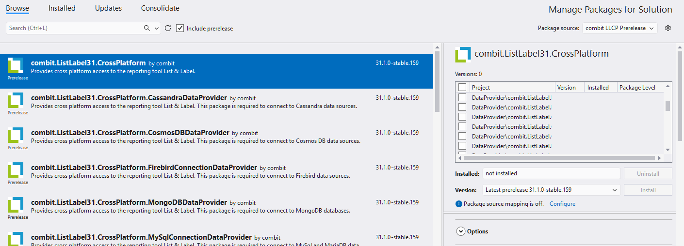Viewport: 684px width, 246px height.
Task: Check the first DataProvider project checkbox
Action: coord(462,97)
